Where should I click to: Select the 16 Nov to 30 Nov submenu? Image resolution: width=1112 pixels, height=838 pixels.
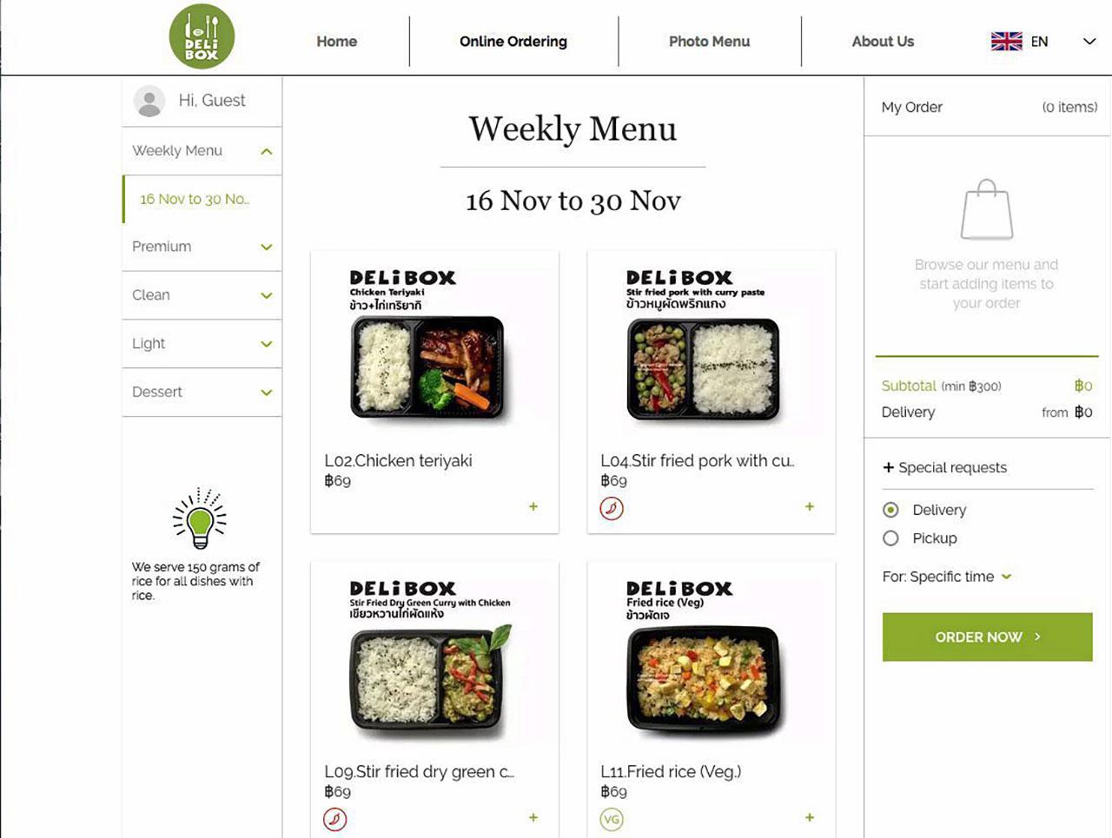(195, 199)
